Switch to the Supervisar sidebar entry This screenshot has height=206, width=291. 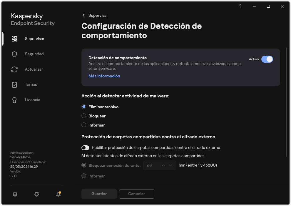35,39
